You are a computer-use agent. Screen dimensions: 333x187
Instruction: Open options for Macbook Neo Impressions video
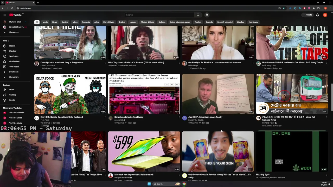tap(179, 175)
